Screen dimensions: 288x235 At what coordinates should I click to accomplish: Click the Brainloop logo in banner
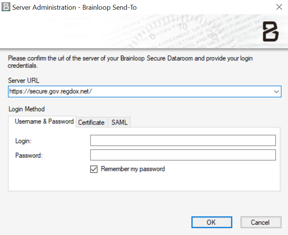(x=270, y=31)
